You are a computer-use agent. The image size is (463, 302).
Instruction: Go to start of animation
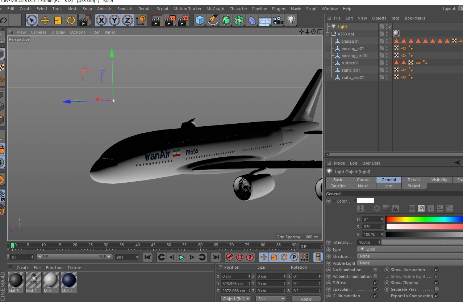(147, 257)
